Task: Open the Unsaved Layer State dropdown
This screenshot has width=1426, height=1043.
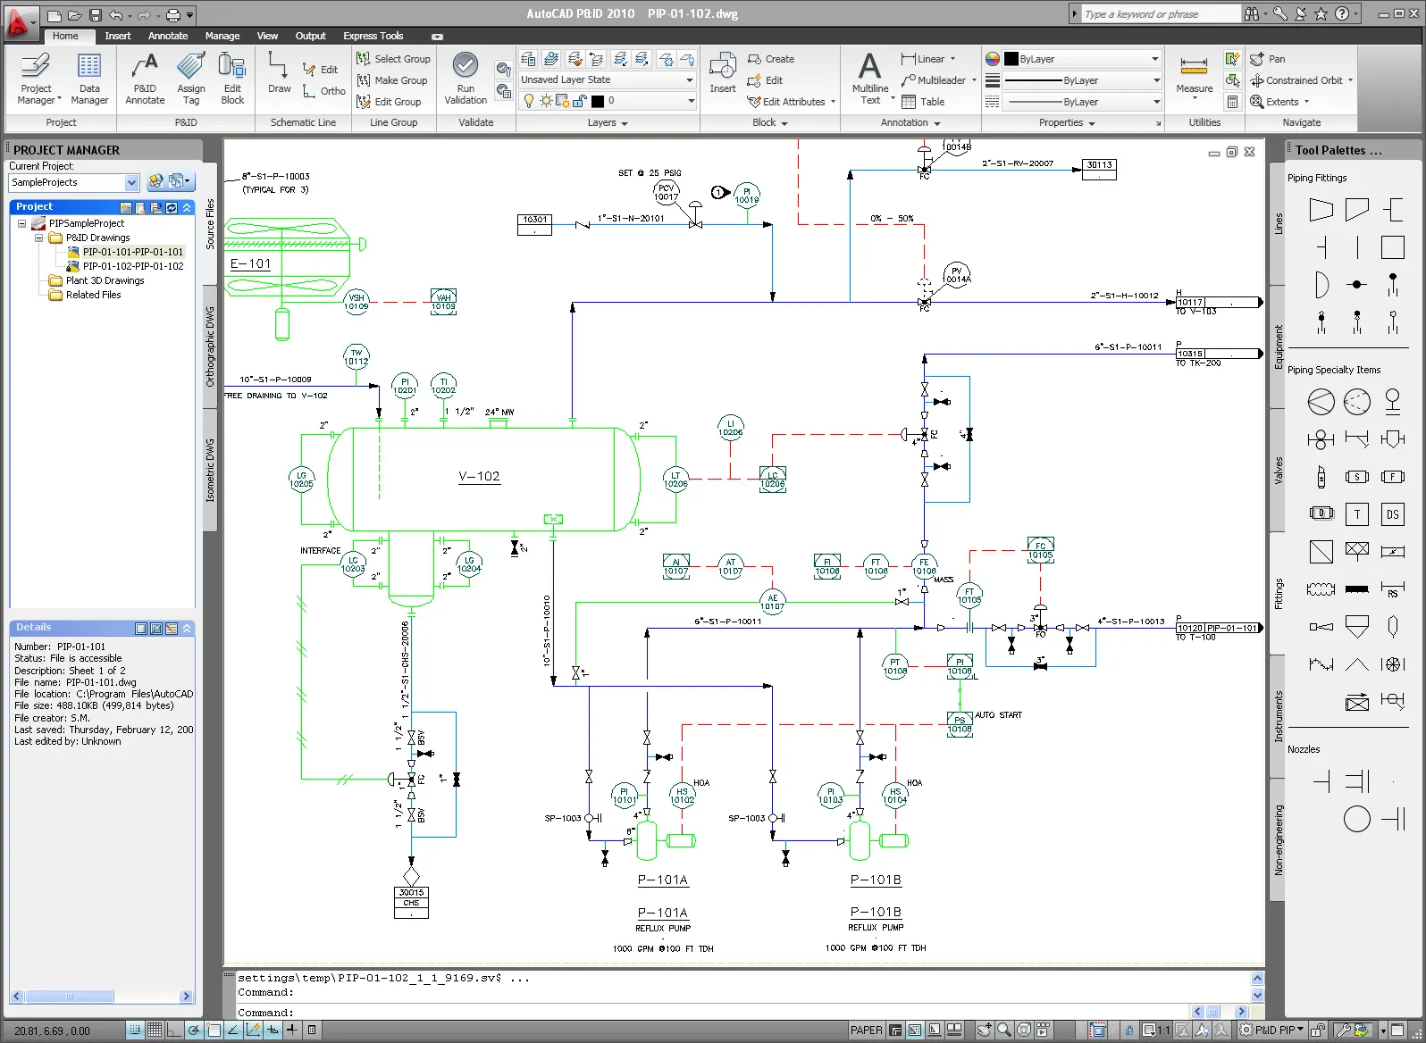Action: coord(689,80)
